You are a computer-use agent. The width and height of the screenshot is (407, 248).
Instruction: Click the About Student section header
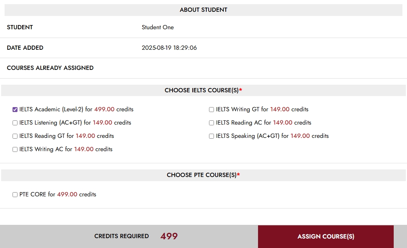tap(203, 10)
